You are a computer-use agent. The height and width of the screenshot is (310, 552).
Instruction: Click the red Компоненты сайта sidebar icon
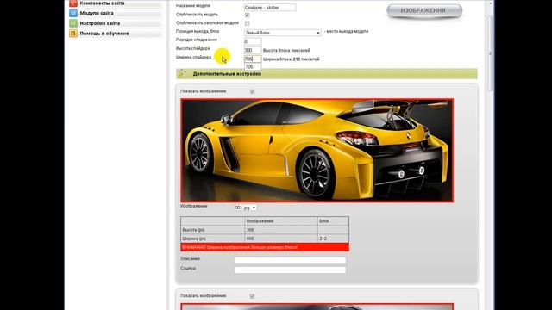pos(72,3)
